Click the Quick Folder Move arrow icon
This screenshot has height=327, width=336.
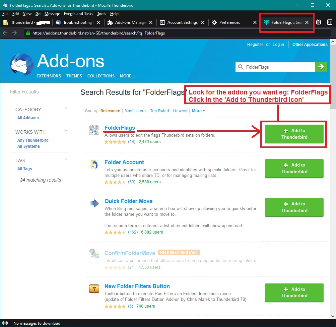94,203
